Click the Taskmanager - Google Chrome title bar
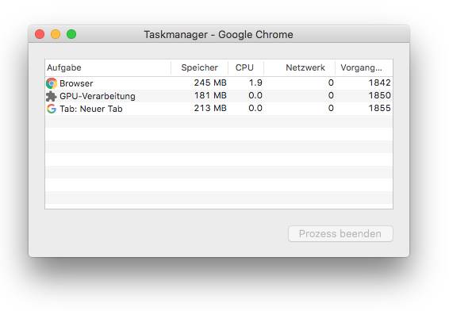This screenshot has width=449, height=311. point(218,34)
